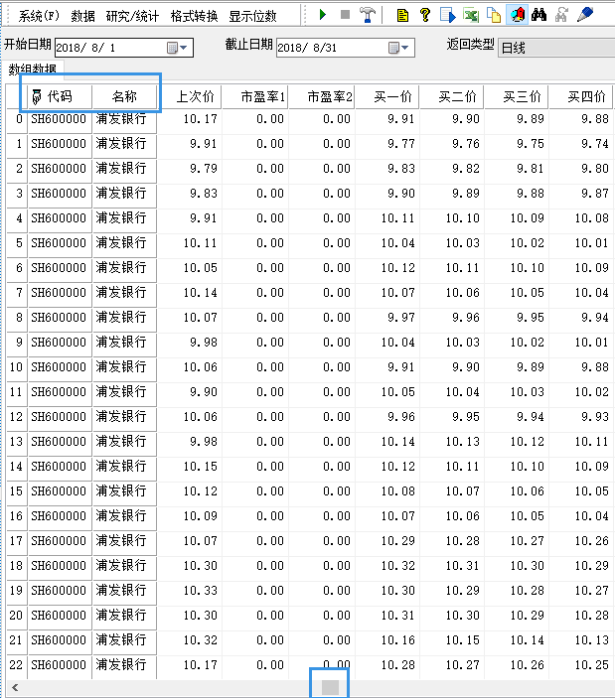Click the scrollbar left arrow
The width and height of the screenshot is (615, 698).
point(15,687)
